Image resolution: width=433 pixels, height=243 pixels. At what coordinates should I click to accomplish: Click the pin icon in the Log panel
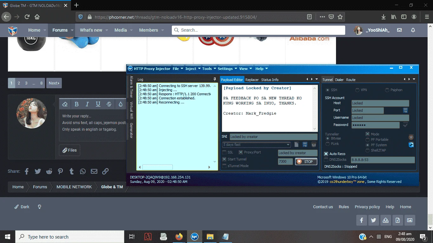215,79
